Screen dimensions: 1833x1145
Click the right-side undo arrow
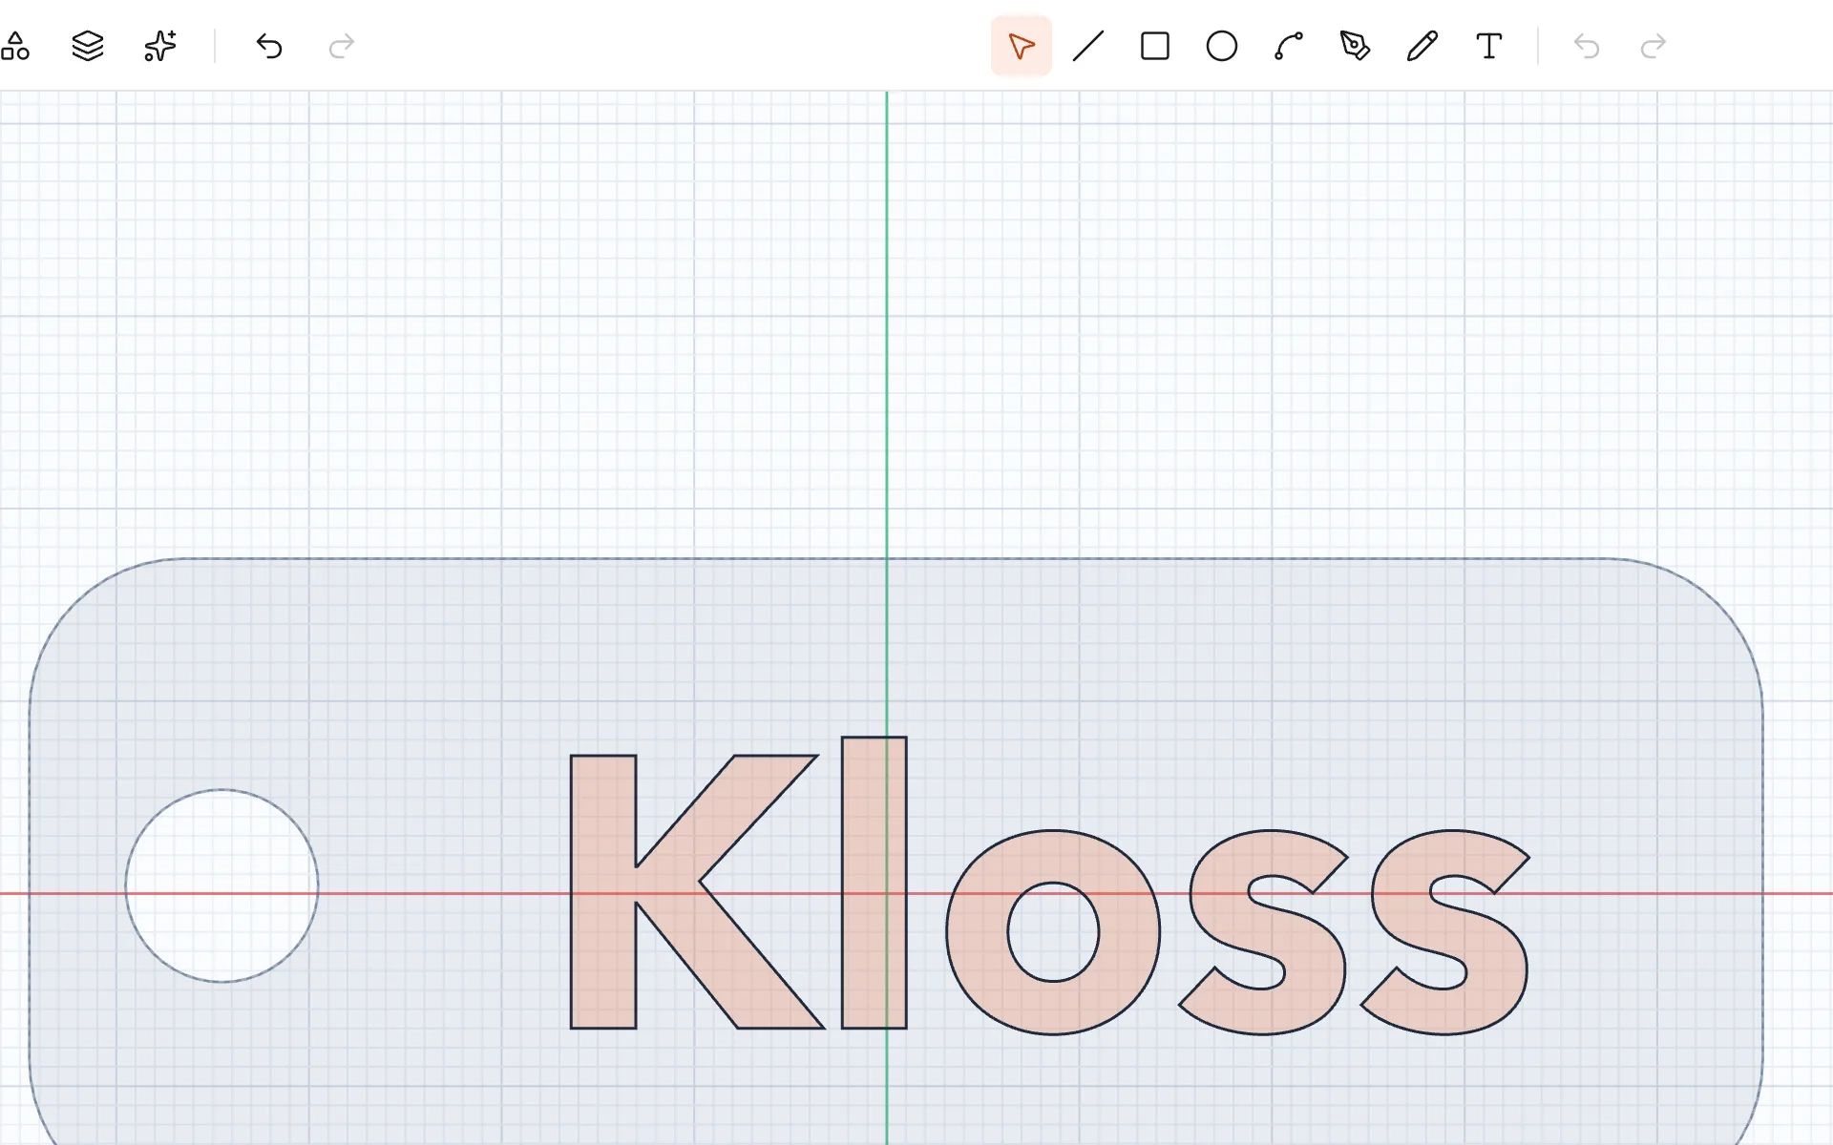[x=1587, y=46]
